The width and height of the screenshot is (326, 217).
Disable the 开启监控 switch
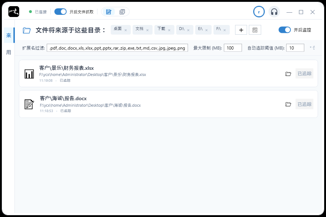tap(285, 30)
